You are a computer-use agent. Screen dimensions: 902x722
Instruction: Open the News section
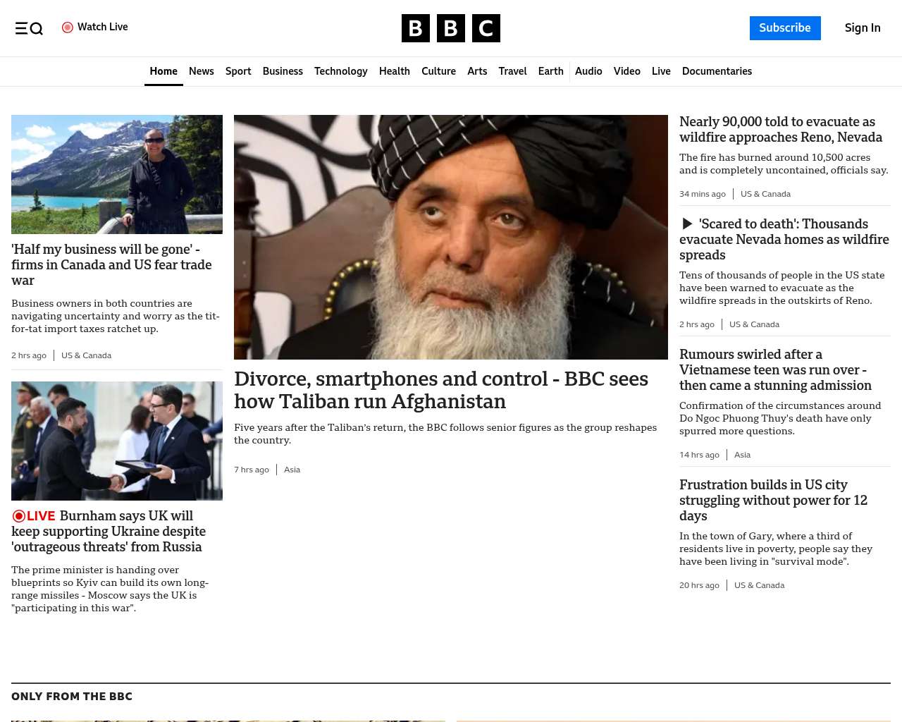[x=202, y=71]
